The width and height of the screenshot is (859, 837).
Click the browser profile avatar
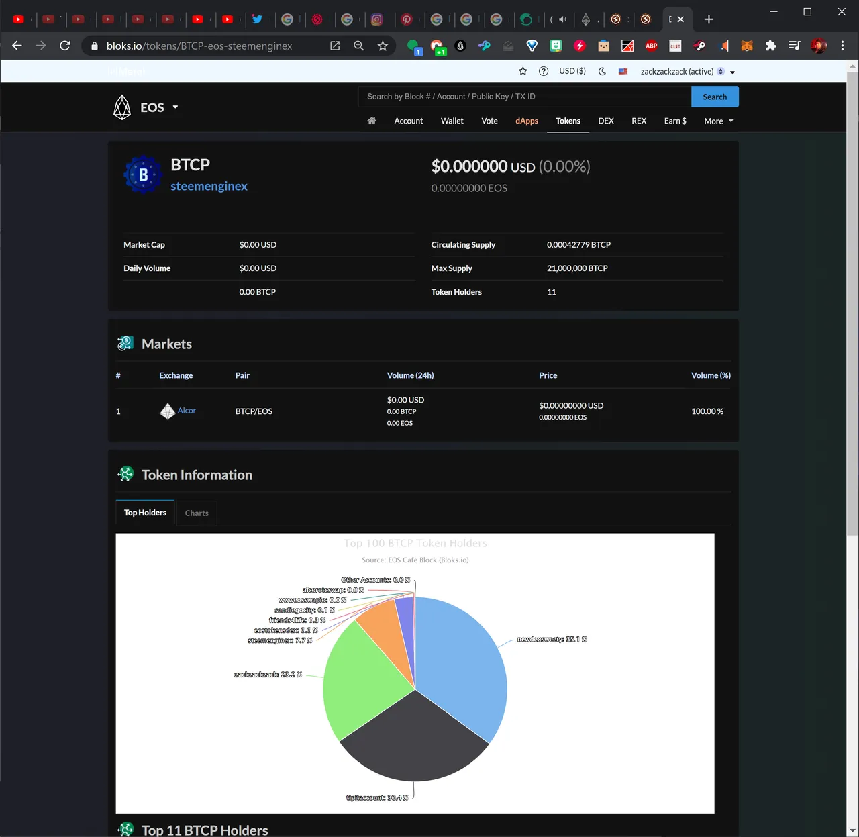[819, 46]
